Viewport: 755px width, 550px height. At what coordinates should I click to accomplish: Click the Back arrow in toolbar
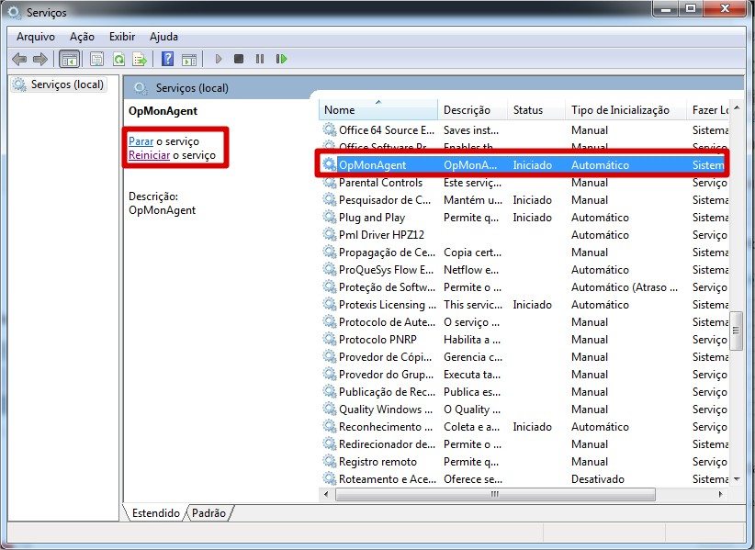tap(19, 59)
